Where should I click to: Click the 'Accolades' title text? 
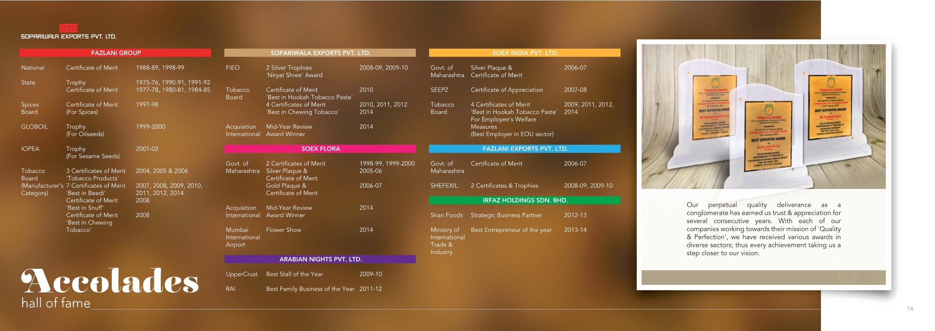click(x=110, y=280)
